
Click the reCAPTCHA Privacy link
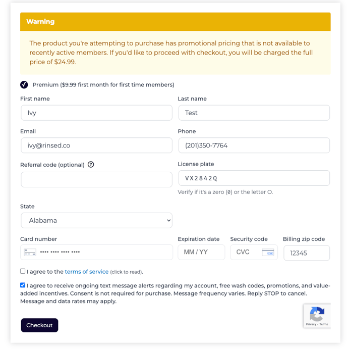pos(311,324)
